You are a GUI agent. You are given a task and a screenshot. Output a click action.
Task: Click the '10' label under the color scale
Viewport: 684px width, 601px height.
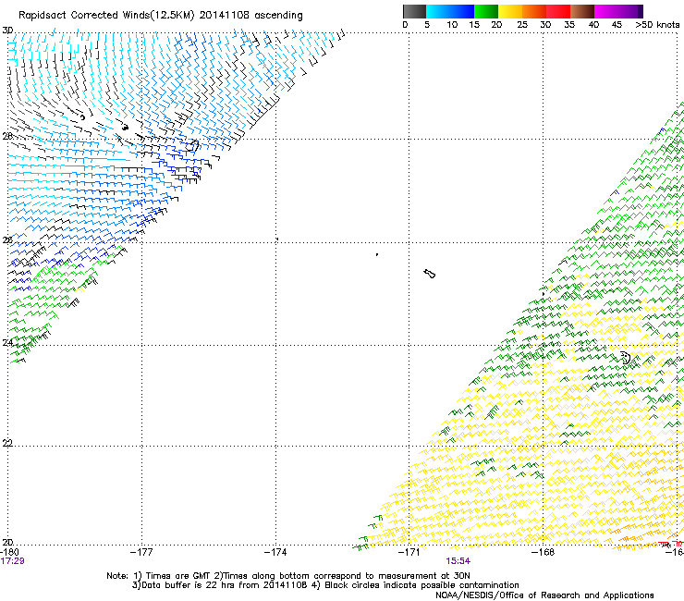click(x=452, y=24)
